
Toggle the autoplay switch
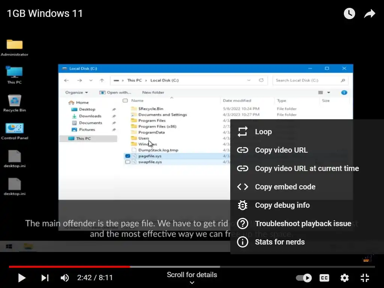[304, 278]
